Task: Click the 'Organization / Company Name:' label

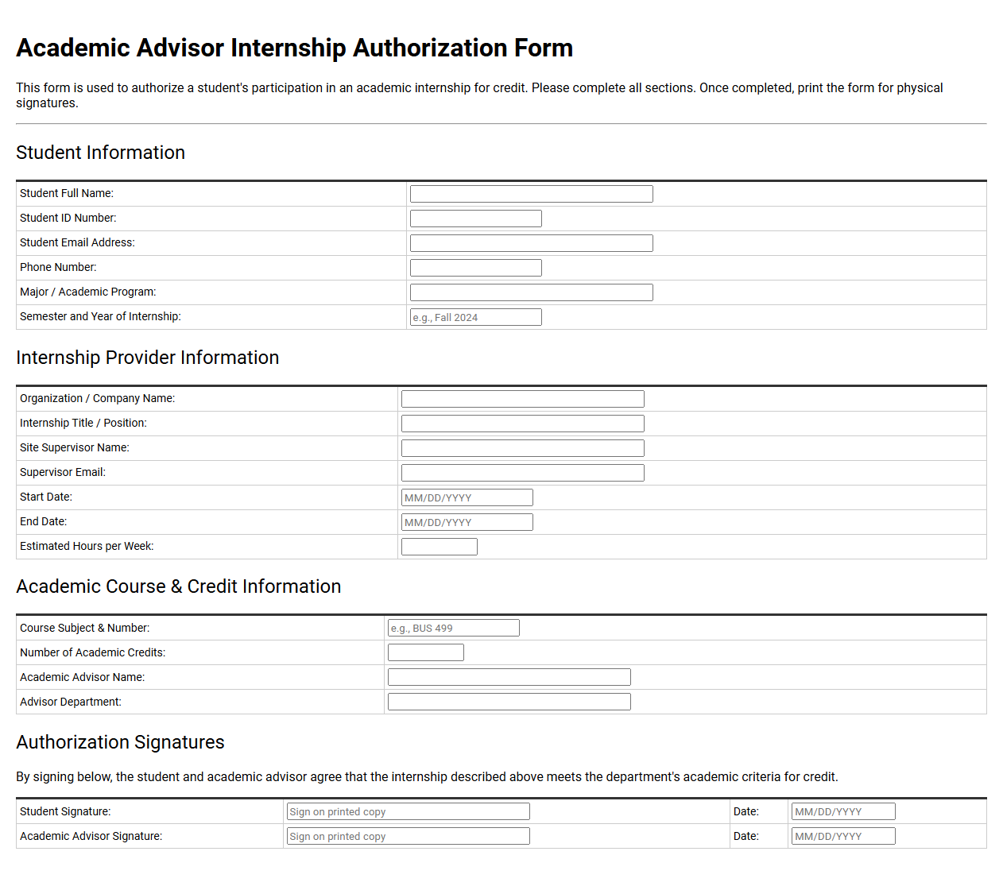Action: (x=97, y=398)
